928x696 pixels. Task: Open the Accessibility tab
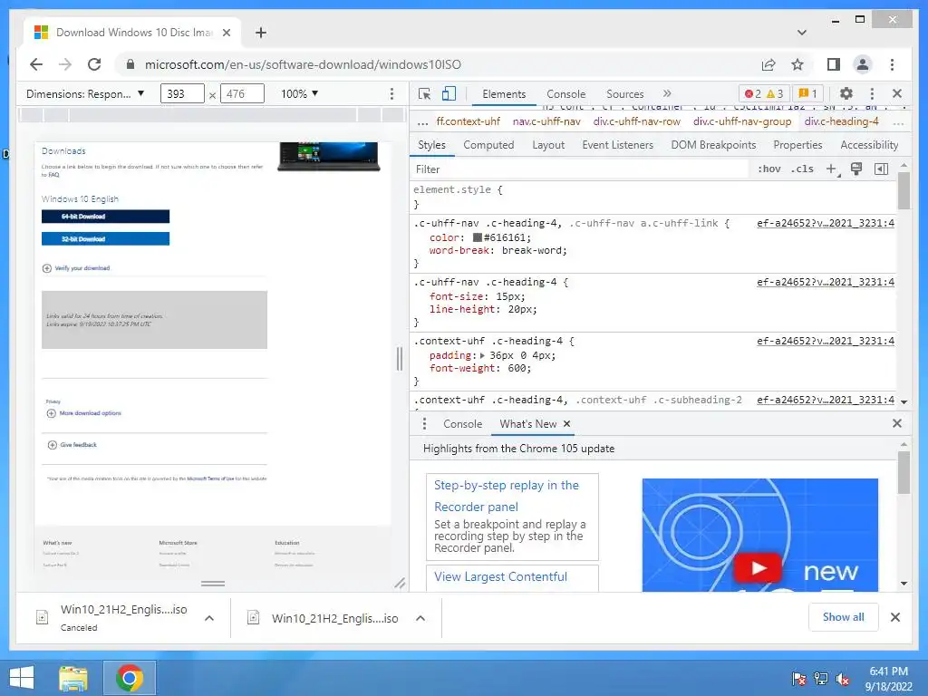(869, 145)
